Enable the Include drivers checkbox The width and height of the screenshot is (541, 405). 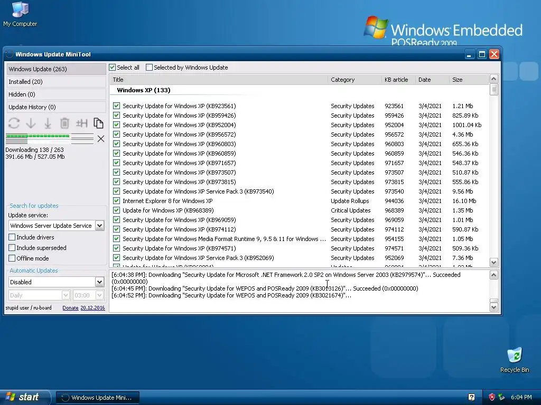(x=12, y=237)
